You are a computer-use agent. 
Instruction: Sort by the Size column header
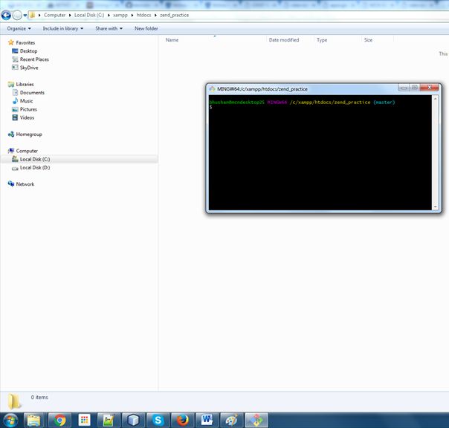coord(368,40)
